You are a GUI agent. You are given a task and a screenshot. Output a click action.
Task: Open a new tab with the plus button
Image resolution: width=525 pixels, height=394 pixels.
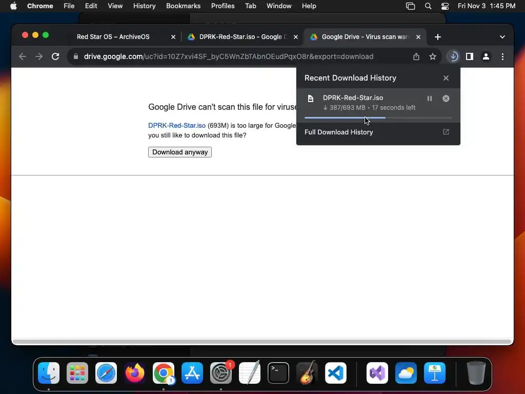click(x=438, y=37)
